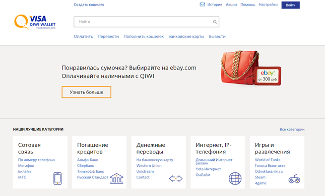Open the Интернет, IP-телефония category heading
The height and width of the screenshot is (196, 325).
click(x=214, y=148)
